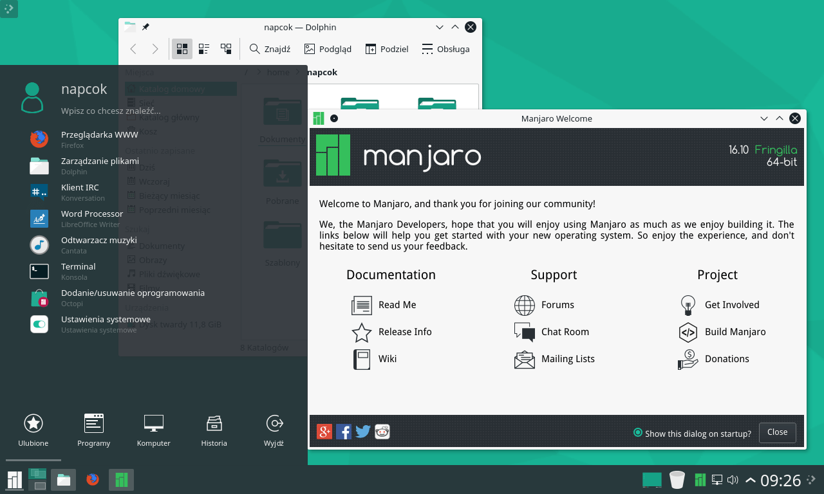Open Cantata Odtwarzacz muzyki entry
Viewport: 824px width, 494px height.
[x=84, y=244]
